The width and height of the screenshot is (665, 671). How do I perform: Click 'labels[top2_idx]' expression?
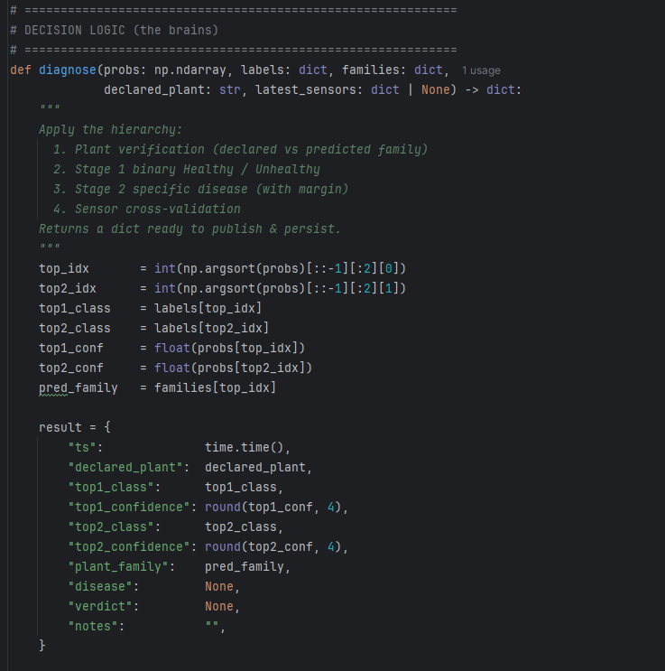(x=212, y=328)
